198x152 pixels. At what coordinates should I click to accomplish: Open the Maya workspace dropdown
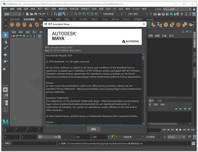click(x=177, y=9)
